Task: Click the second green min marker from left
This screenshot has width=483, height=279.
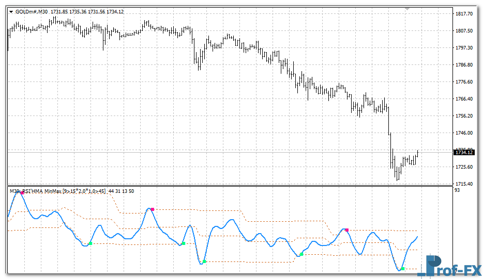Action: pyautogui.click(x=184, y=243)
